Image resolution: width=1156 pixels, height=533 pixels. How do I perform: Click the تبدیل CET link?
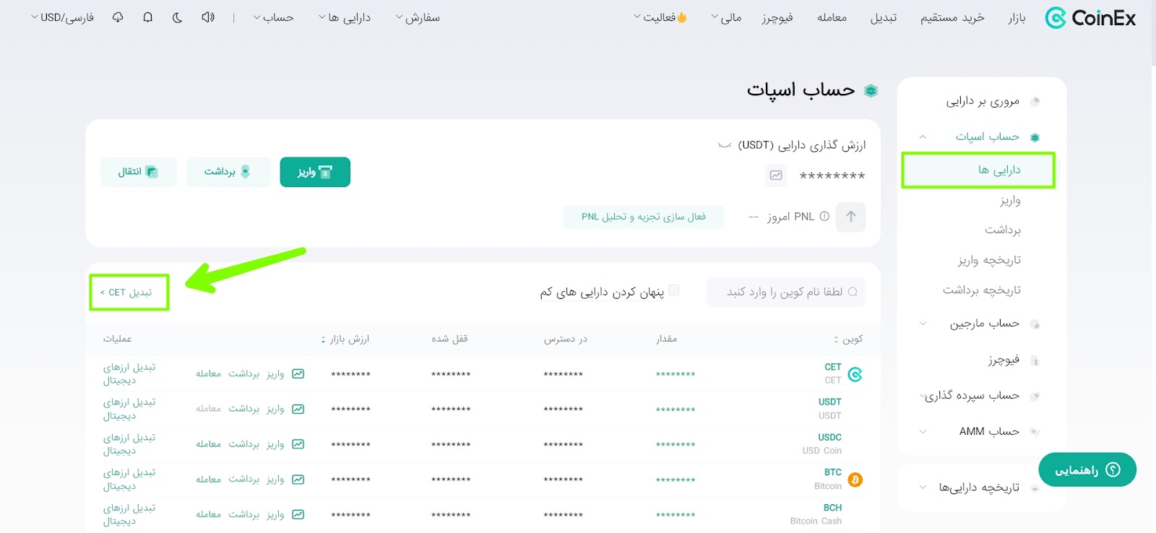(x=126, y=292)
